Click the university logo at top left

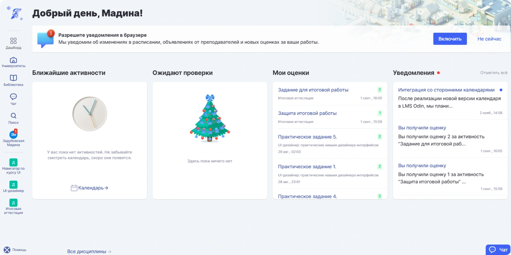14,13
